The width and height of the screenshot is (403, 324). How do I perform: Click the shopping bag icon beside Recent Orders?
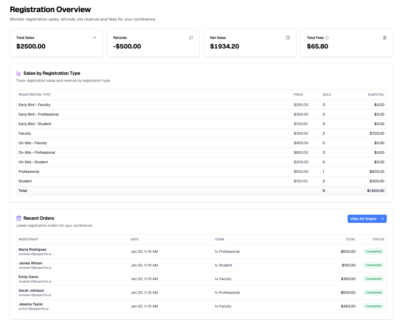tap(19, 218)
